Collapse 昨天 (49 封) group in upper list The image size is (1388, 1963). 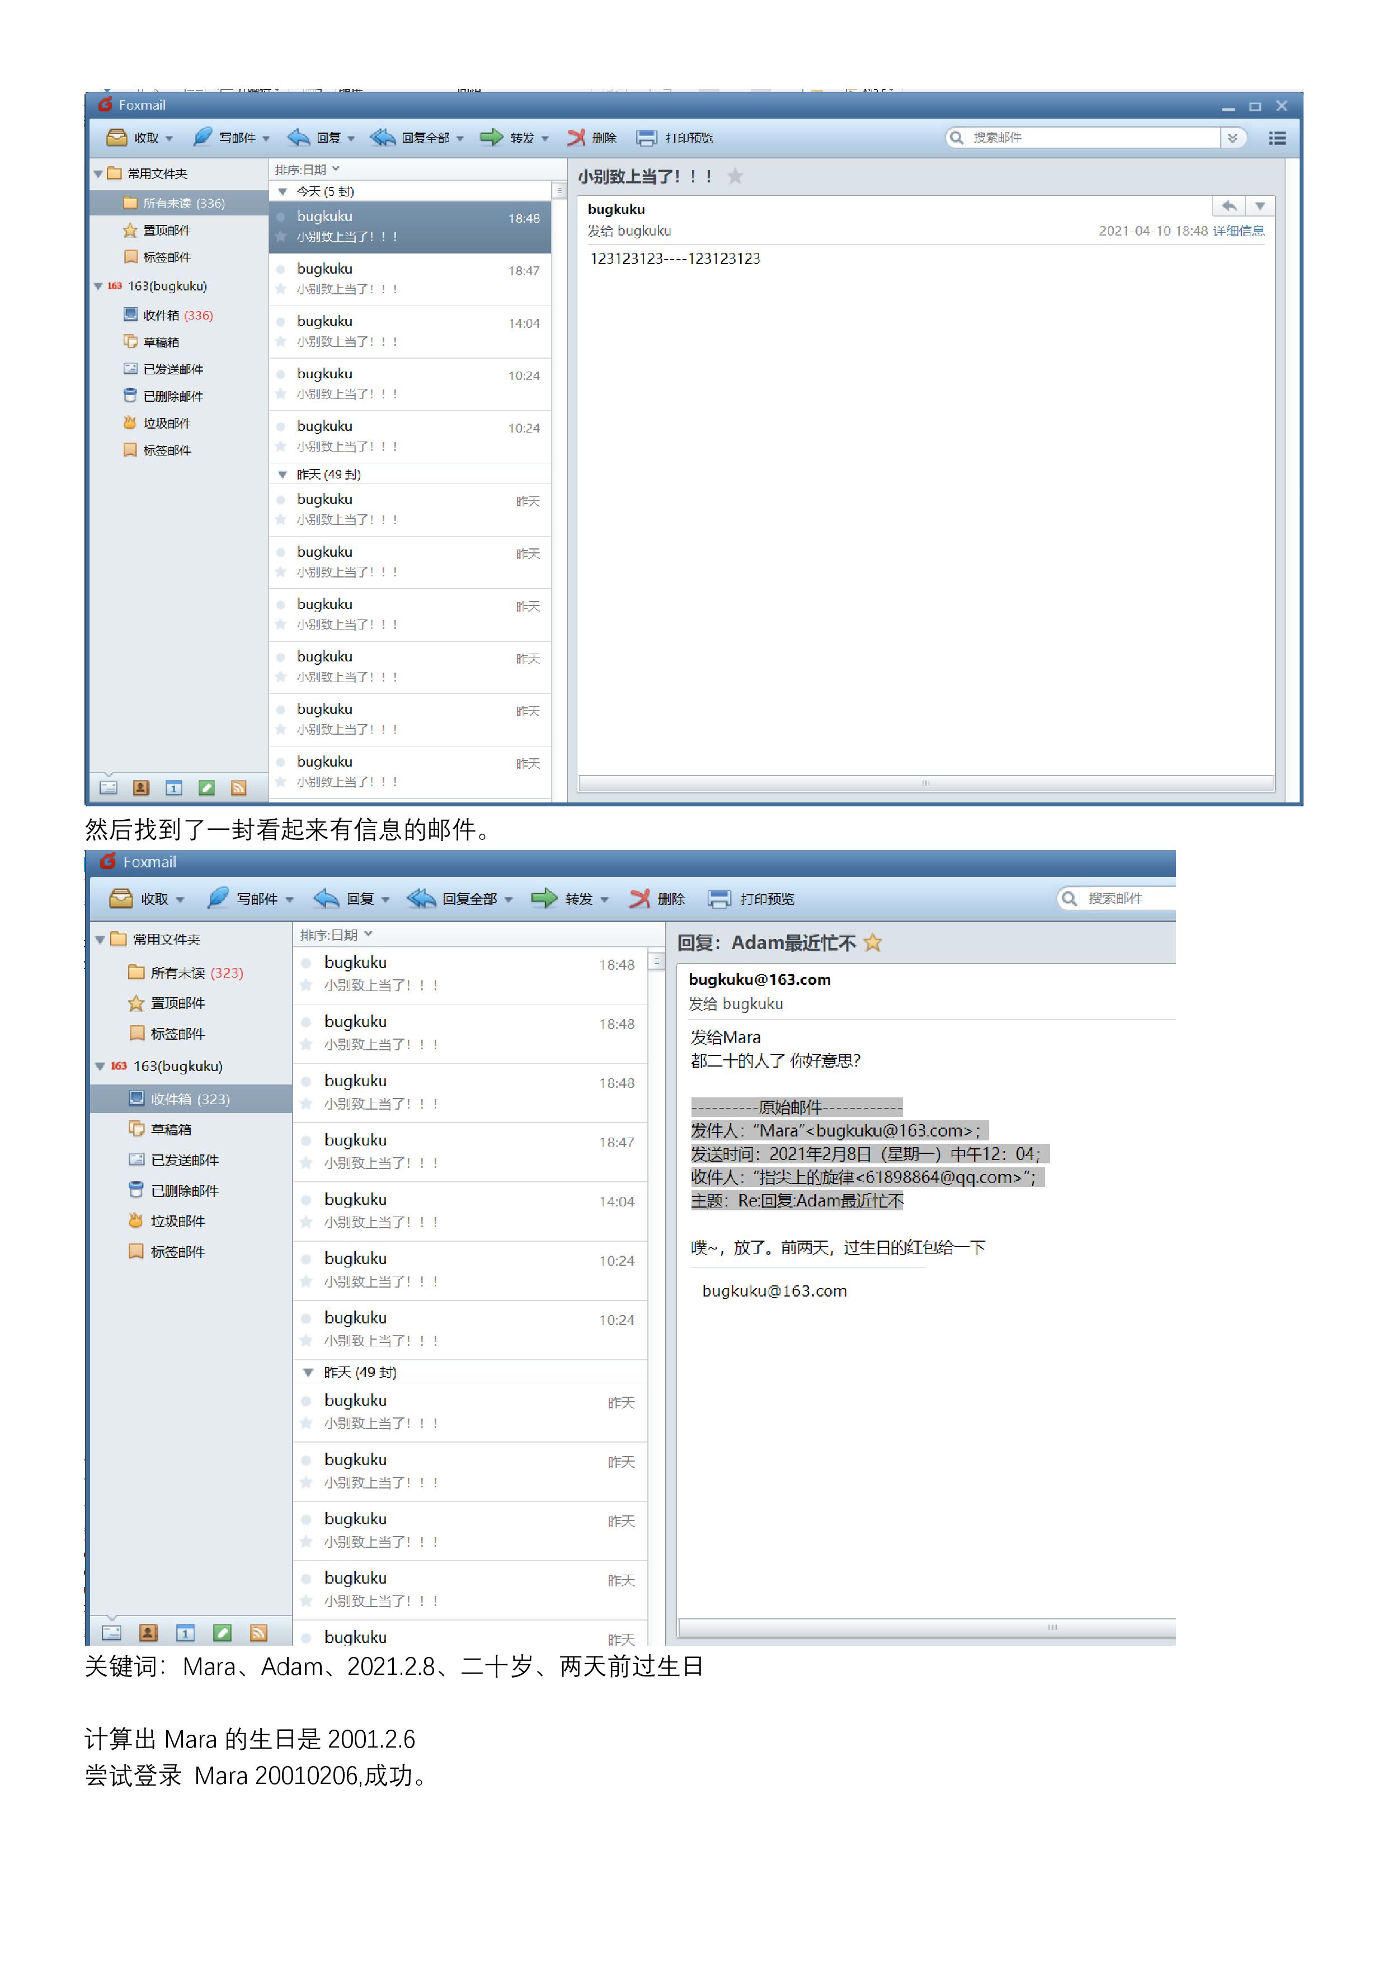283,475
